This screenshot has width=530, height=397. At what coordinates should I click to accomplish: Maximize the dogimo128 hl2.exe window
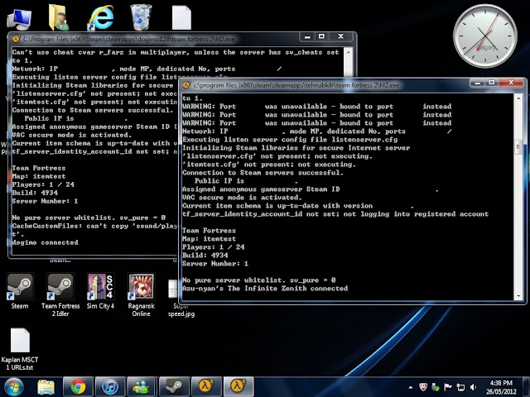pos(321,36)
